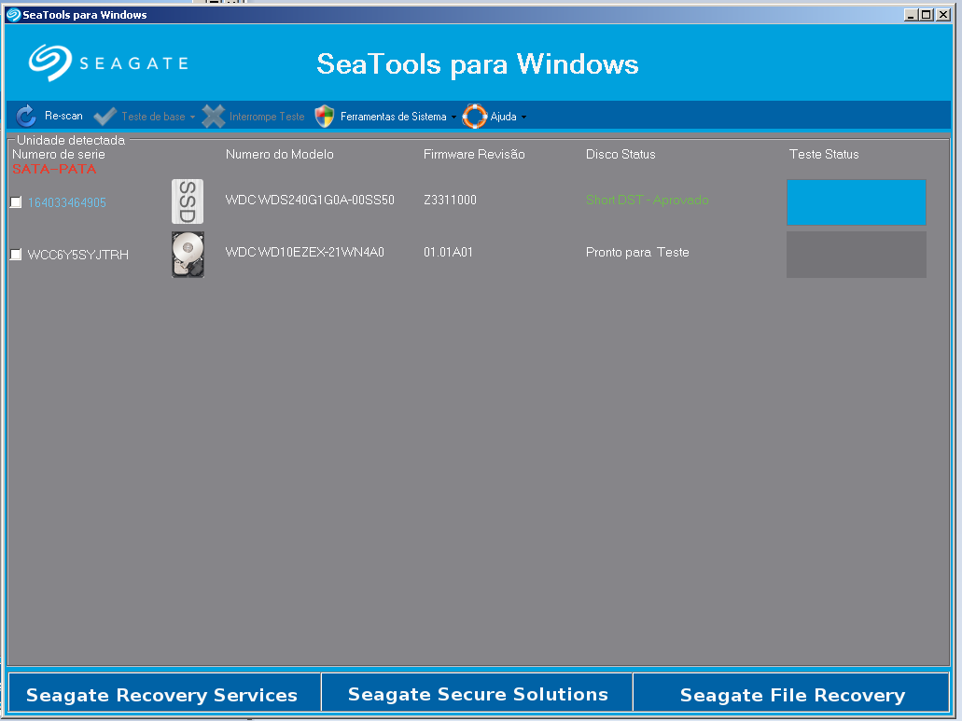Image resolution: width=962 pixels, height=721 pixels.
Task: Expand the Teste de base dropdown arrow
Action: pyautogui.click(x=192, y=118)
